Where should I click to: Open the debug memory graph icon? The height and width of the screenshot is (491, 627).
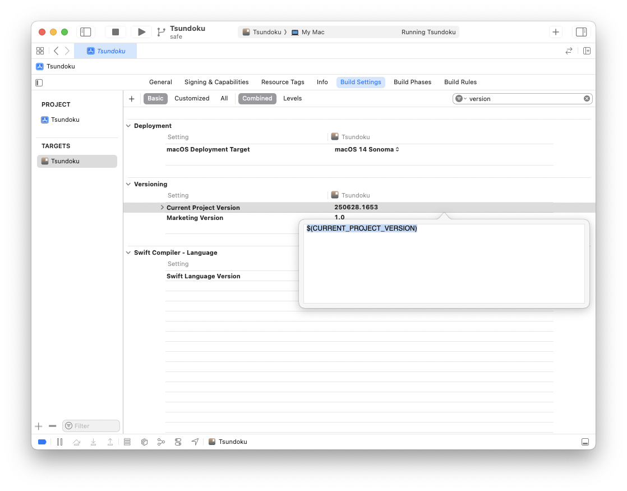[161, 442]
